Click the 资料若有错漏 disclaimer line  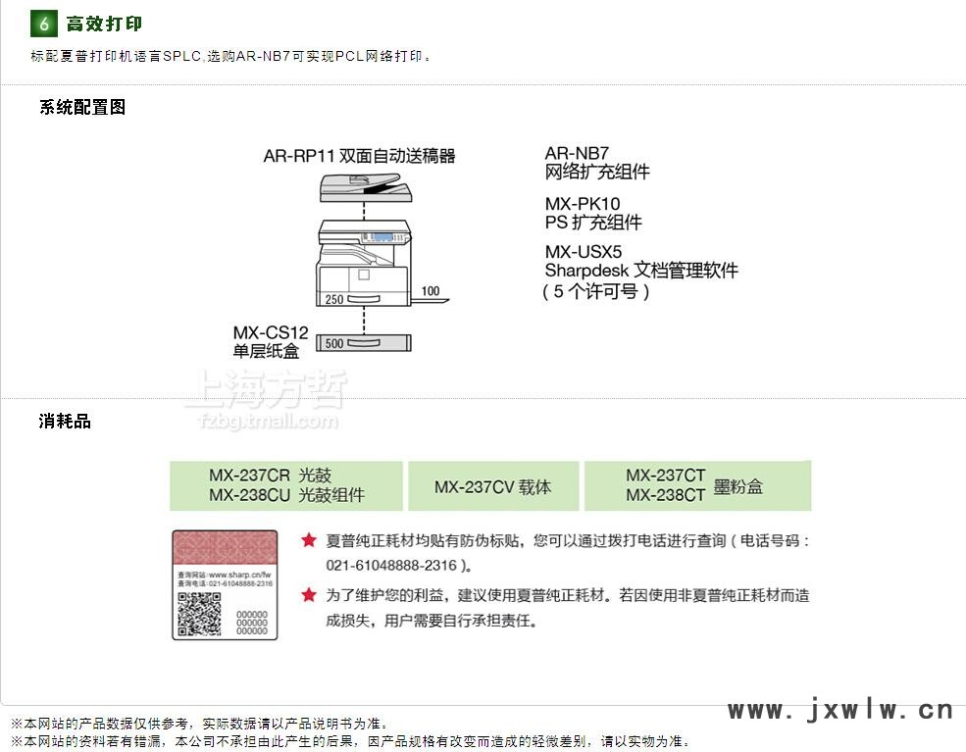350,741
